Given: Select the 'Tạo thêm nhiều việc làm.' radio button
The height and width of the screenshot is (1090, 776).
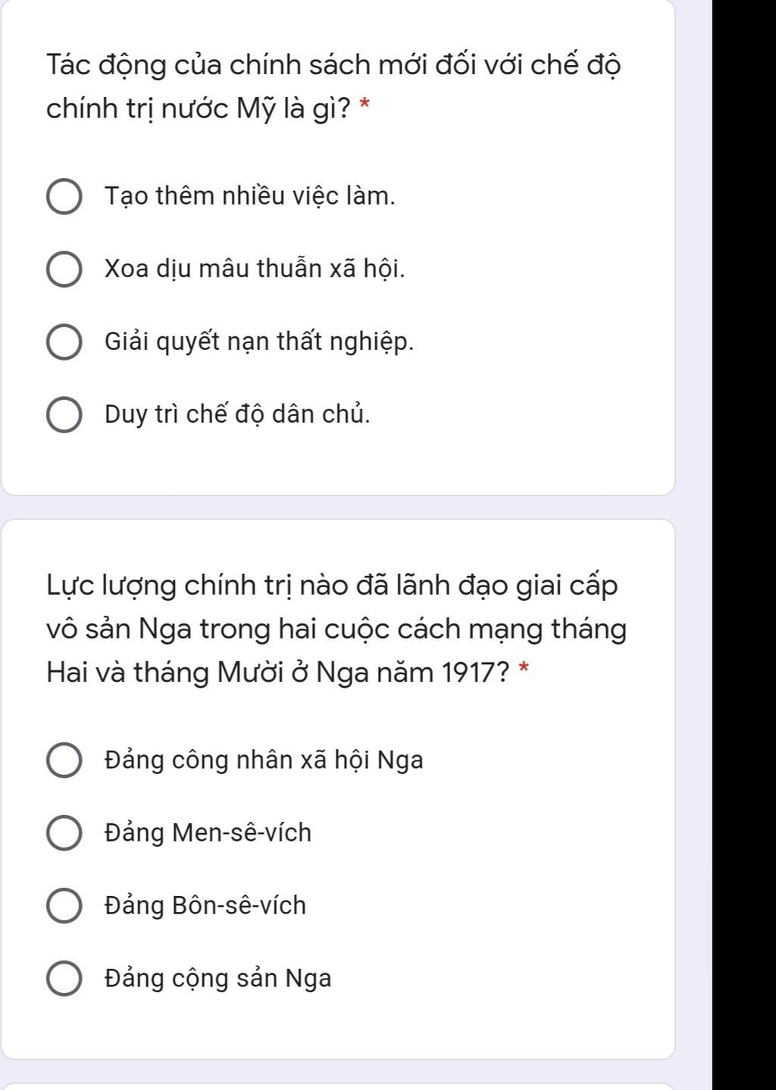Looking at the screenshot, I should click(x=65, y=197).
